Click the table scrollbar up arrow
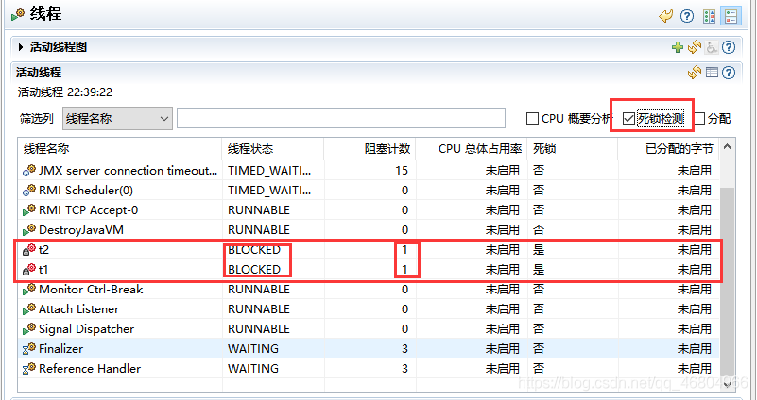Image resolution: width=757 pixels, height=400 pixels. point(728,146)
